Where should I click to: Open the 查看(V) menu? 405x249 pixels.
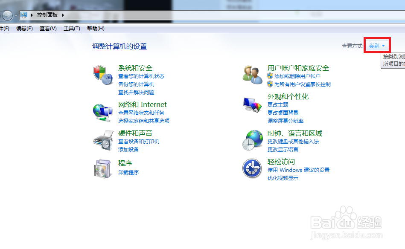(x=48, y=28)
